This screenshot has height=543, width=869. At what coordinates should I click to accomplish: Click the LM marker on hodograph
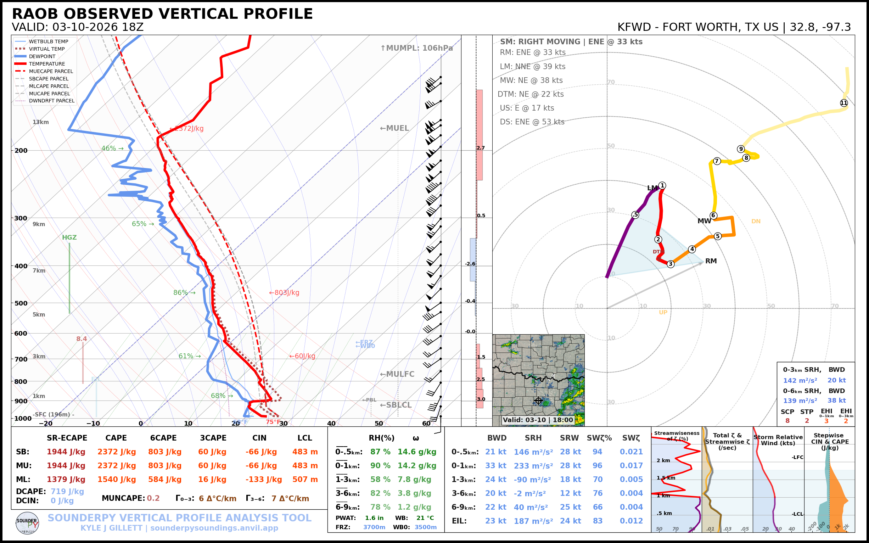tap(652, 188)
